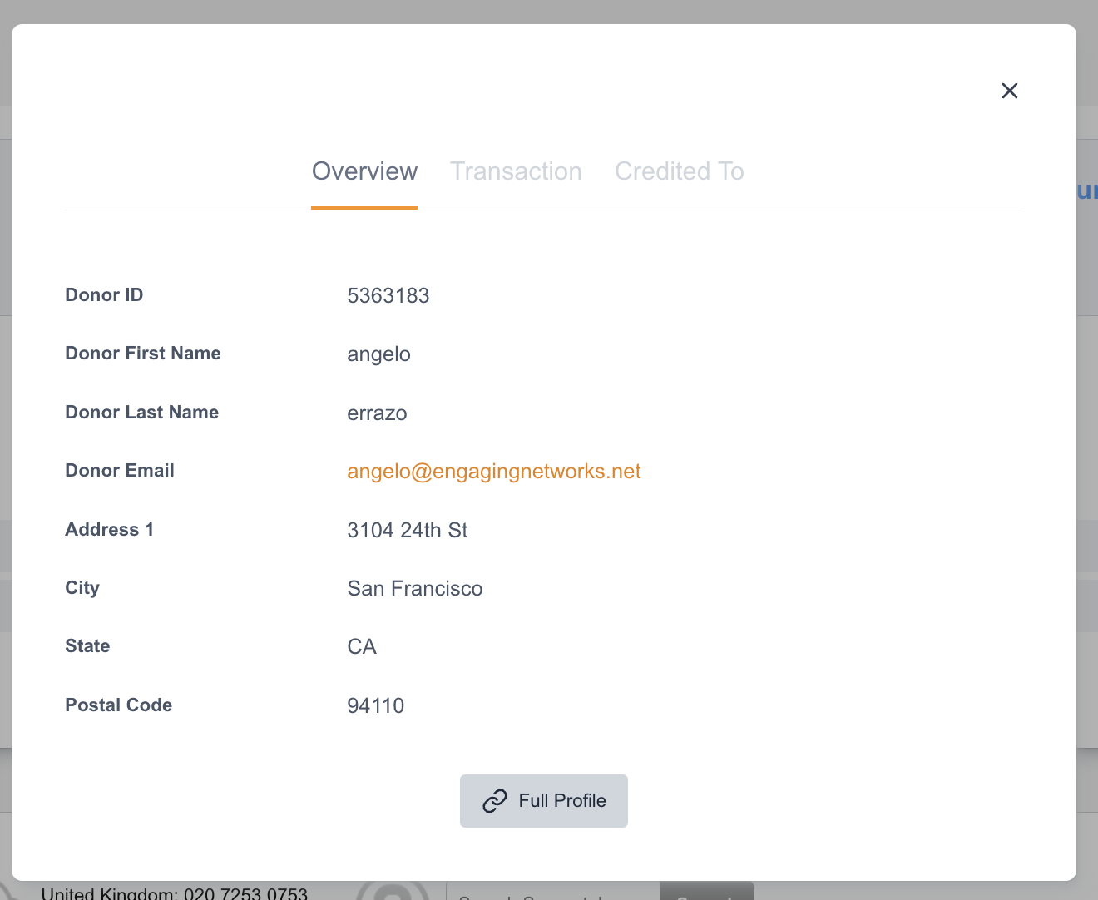Screen dimensions: 1098x900
Task: Click the chain link icon on Full Profile
Action: click(495, 801)
